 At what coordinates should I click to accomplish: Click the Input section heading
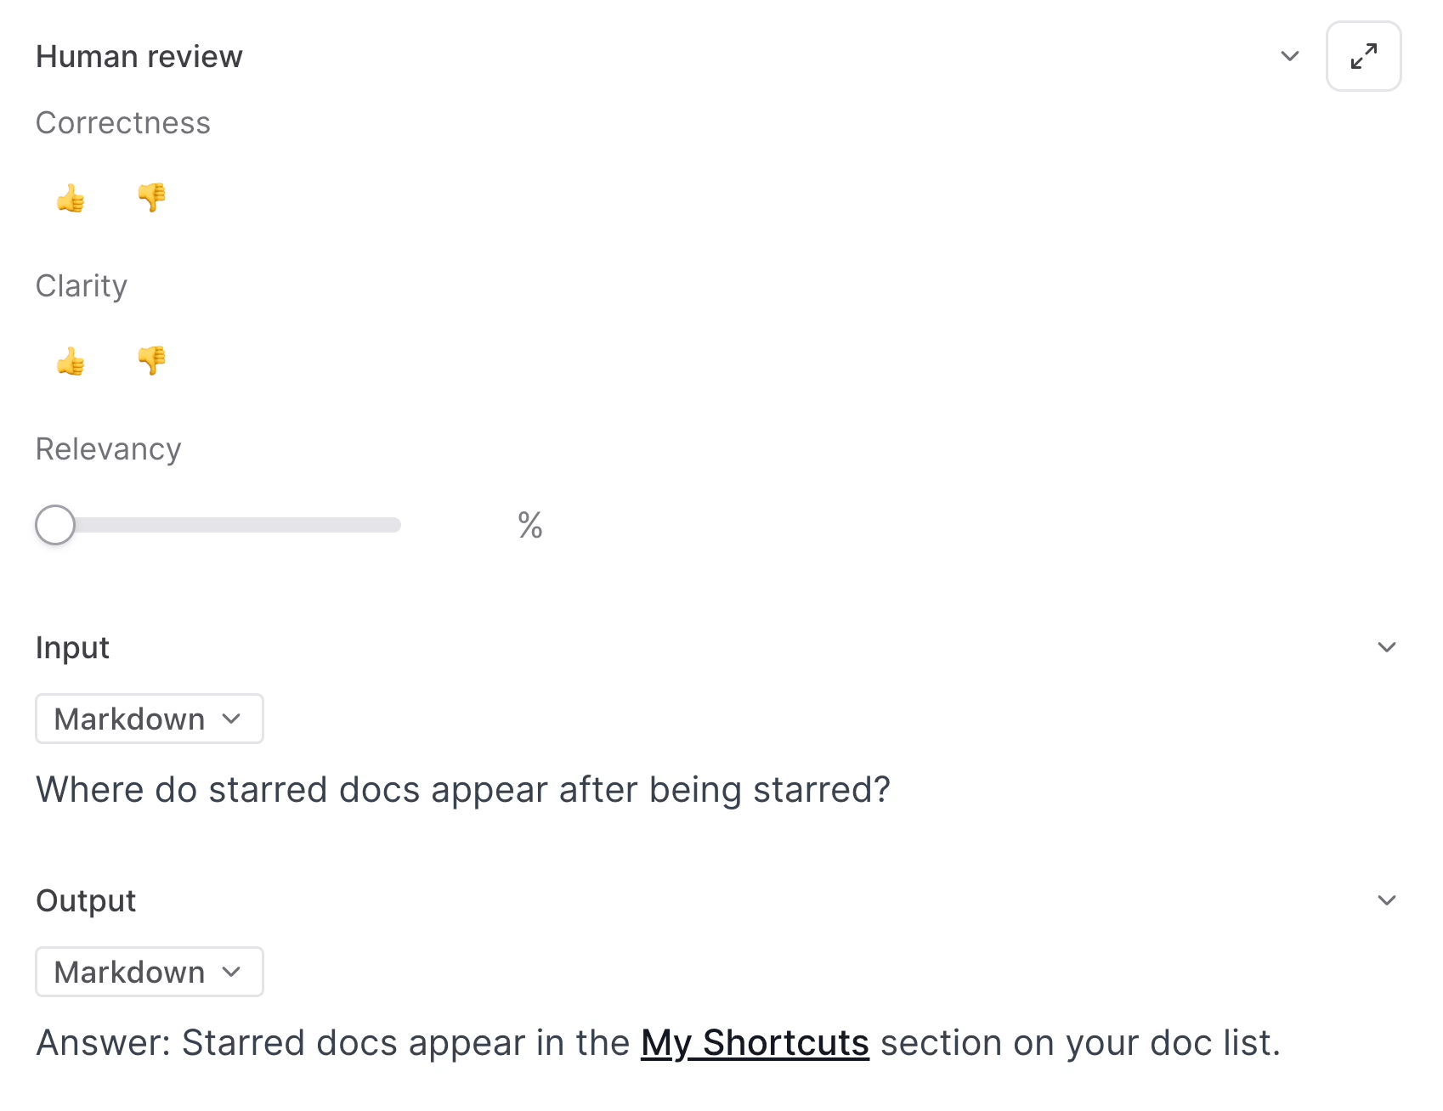(x=72, y=648)
